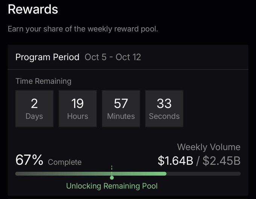The height and width of the screenshot is (199, 256).
Task: Click the 33 Seconds countdown box
Action: tap(164, 109)
